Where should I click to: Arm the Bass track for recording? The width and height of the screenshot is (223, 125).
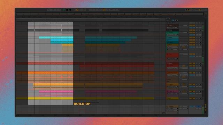pyautogui.click(x=200, y=63)
